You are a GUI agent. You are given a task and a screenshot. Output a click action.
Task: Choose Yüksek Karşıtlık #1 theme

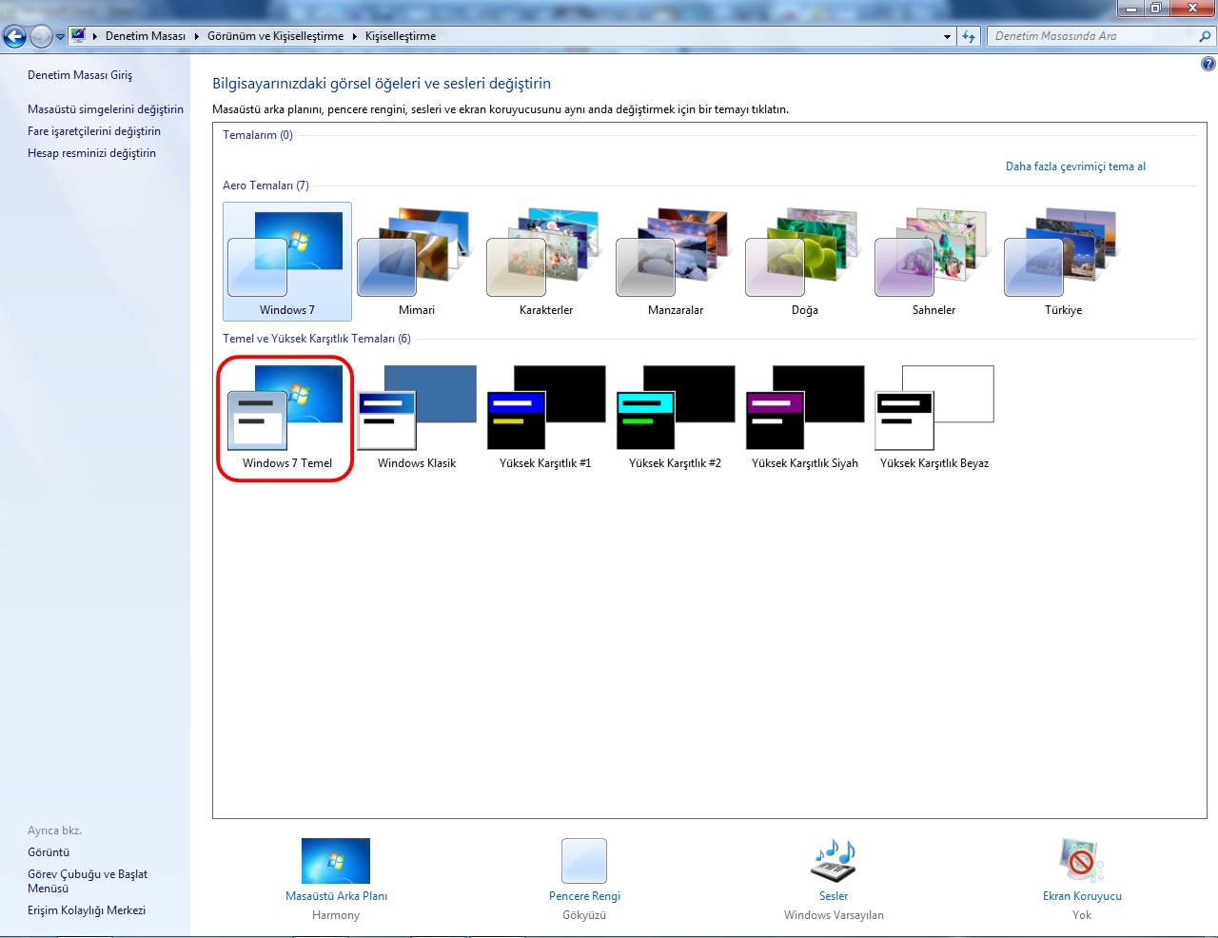pyautogui.click(x=545, y=416)
